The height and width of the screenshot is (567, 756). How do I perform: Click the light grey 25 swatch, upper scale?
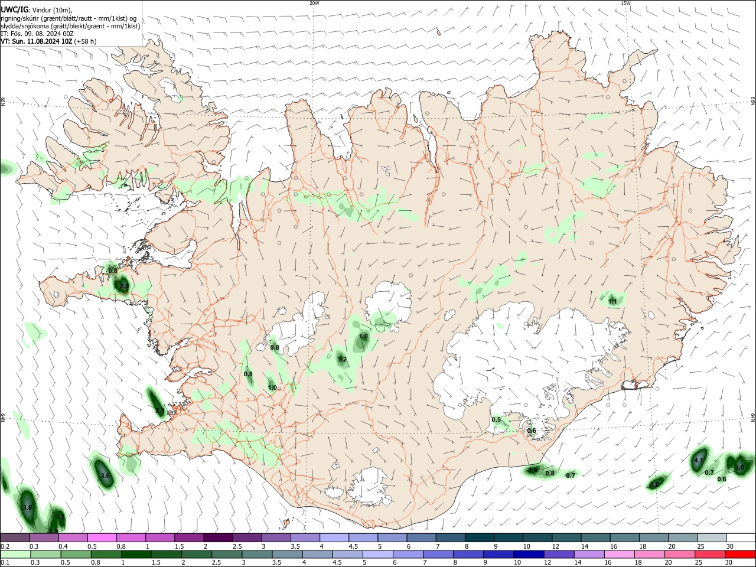click(x=711, y=537)
